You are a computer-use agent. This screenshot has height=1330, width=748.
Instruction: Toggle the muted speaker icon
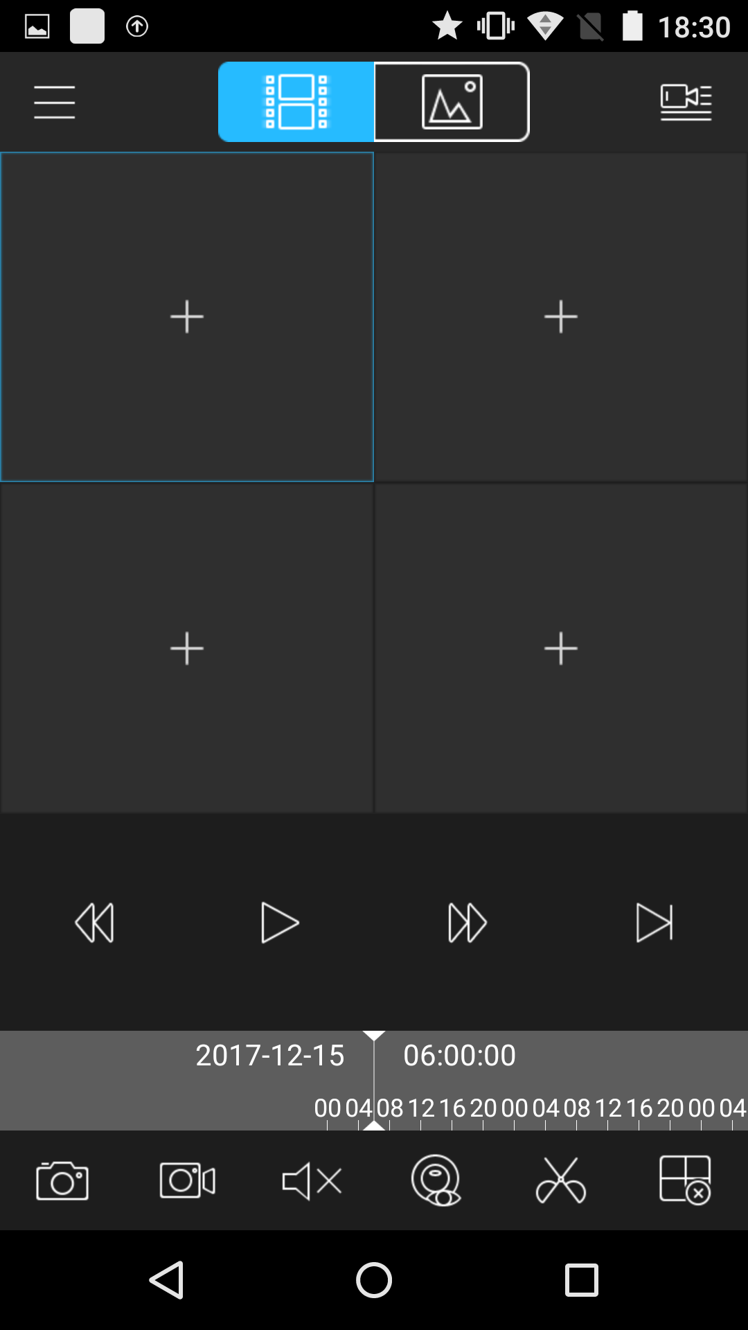tap(312, 1180)
